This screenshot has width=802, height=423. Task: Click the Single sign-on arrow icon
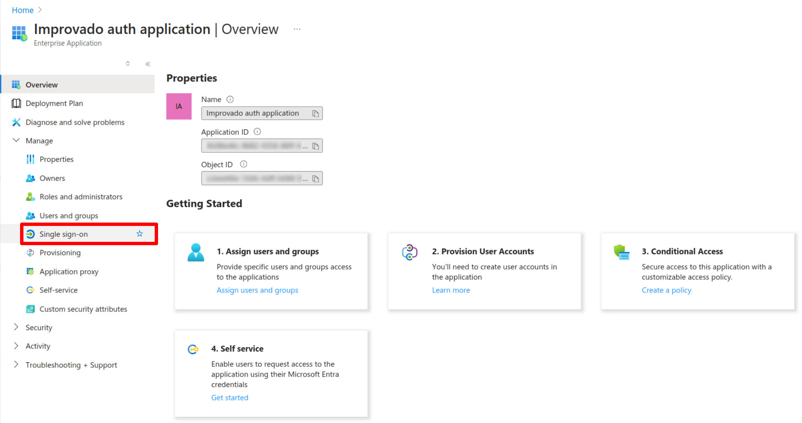pyautogui.click(x=31, y=234)
